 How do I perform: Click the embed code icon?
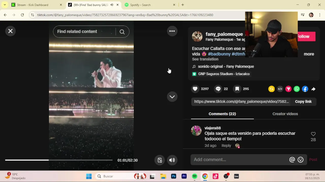(x=280, y=89)
